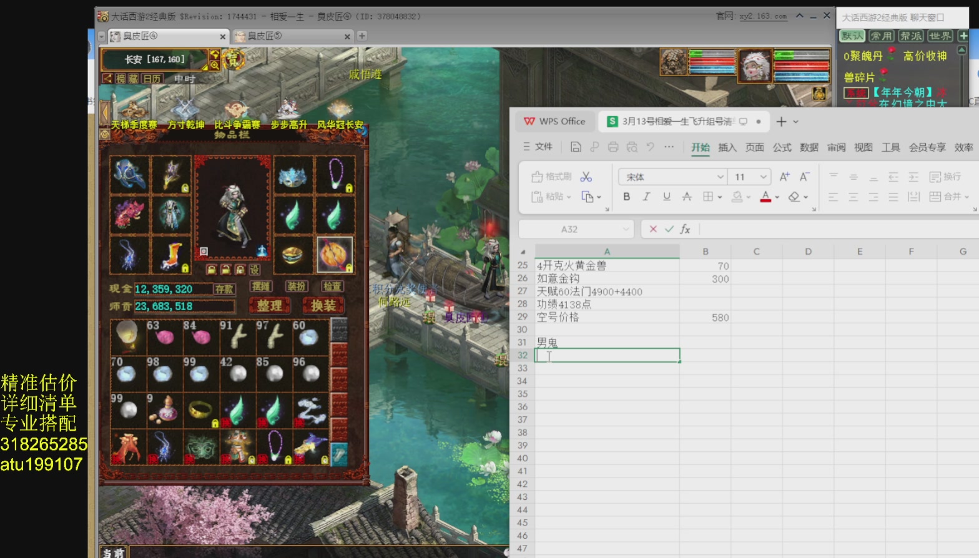Switch to the 臭皮匠⑤ game tab
The height and width of the screenshot is (558, 979).
292,36
